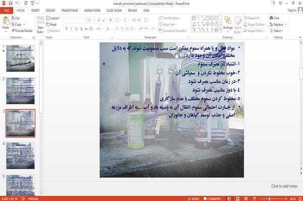Toggle the NOTES pane in status bar
303x201 pixels.
coord(193,198)
